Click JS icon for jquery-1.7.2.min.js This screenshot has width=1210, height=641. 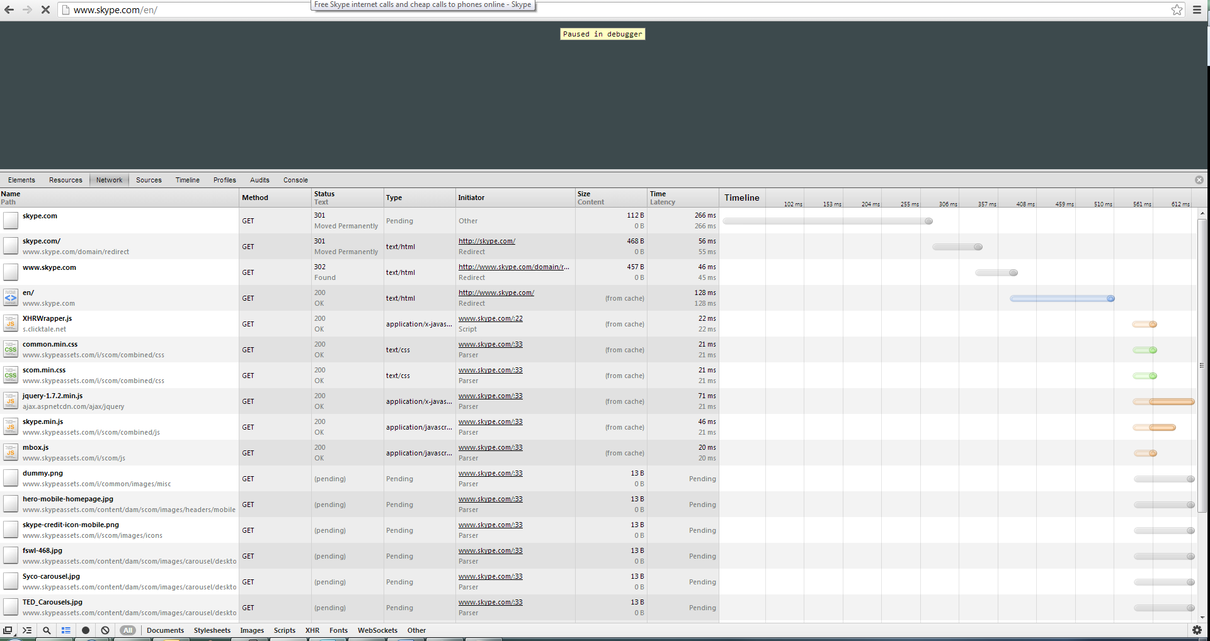click(11, 401)
